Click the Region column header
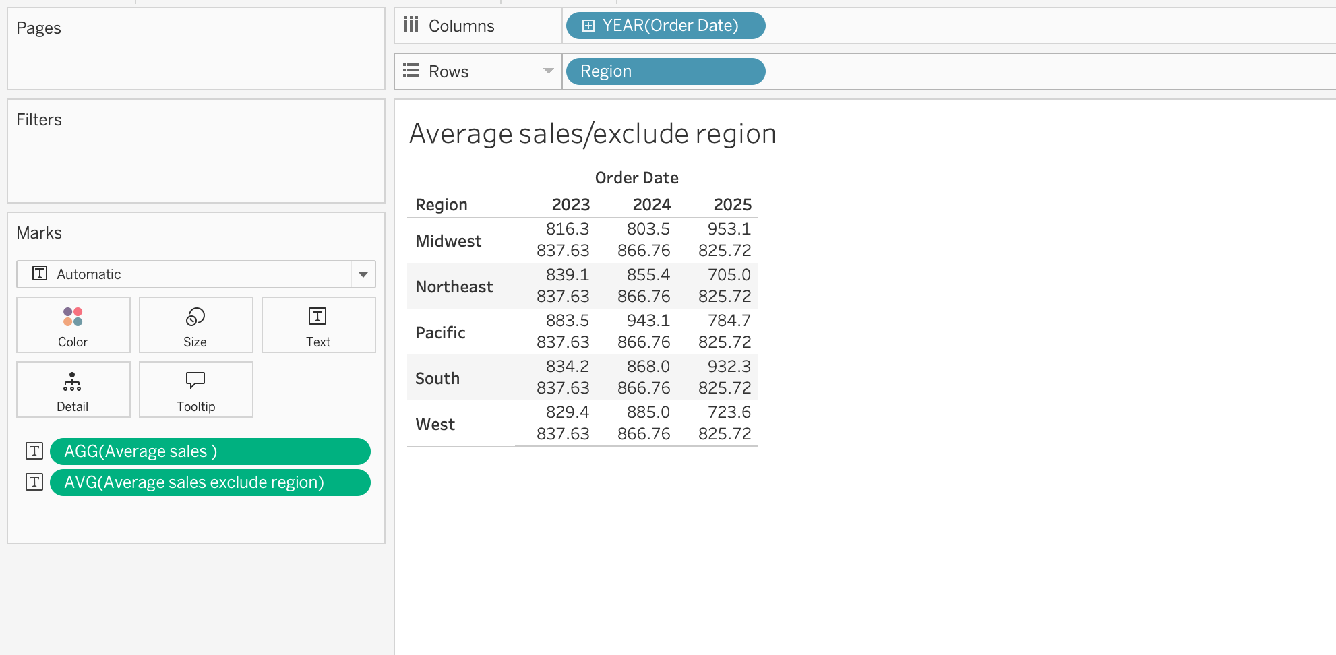 (441, 205)
